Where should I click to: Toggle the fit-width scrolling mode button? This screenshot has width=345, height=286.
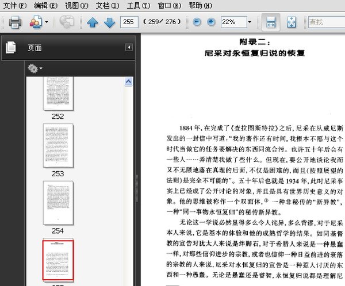[272, 22]
